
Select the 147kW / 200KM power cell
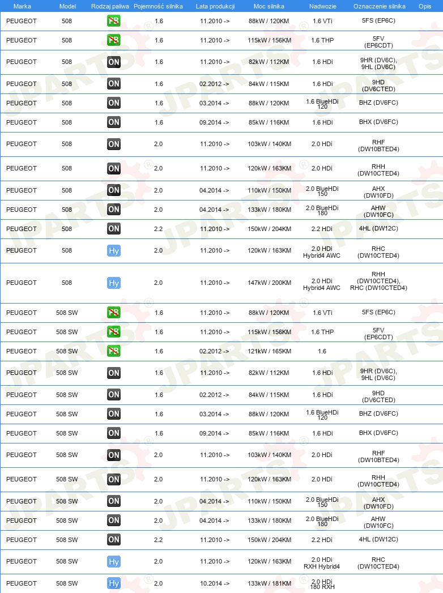269,283
